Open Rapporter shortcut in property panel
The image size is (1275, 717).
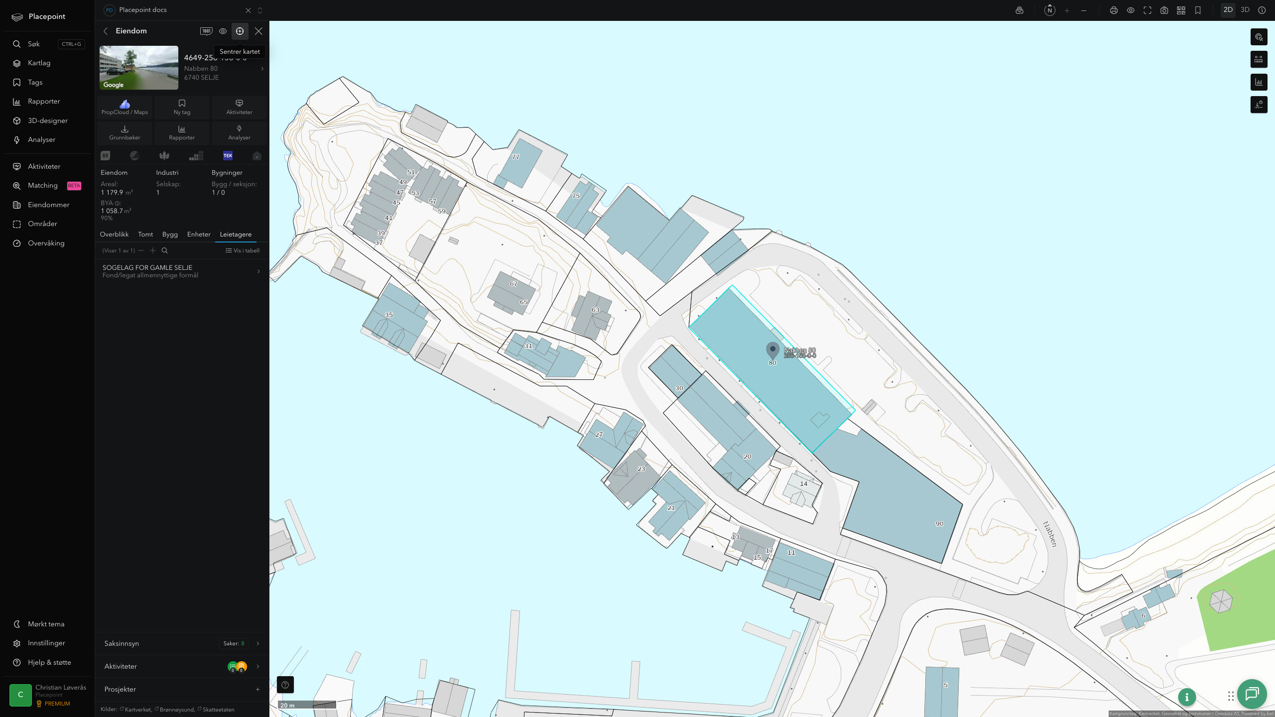(x=182, y=132)
